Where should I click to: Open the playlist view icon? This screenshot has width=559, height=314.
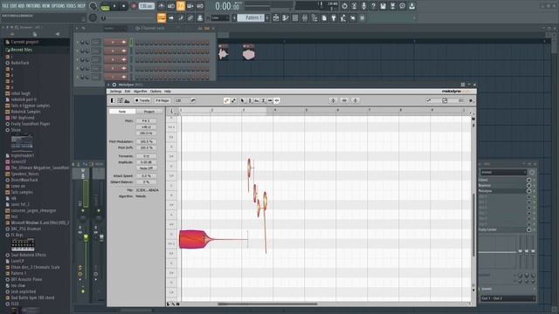coord(276,17)
